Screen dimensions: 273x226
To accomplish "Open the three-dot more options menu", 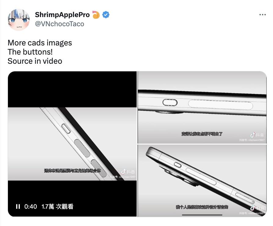I will point(262,15).
